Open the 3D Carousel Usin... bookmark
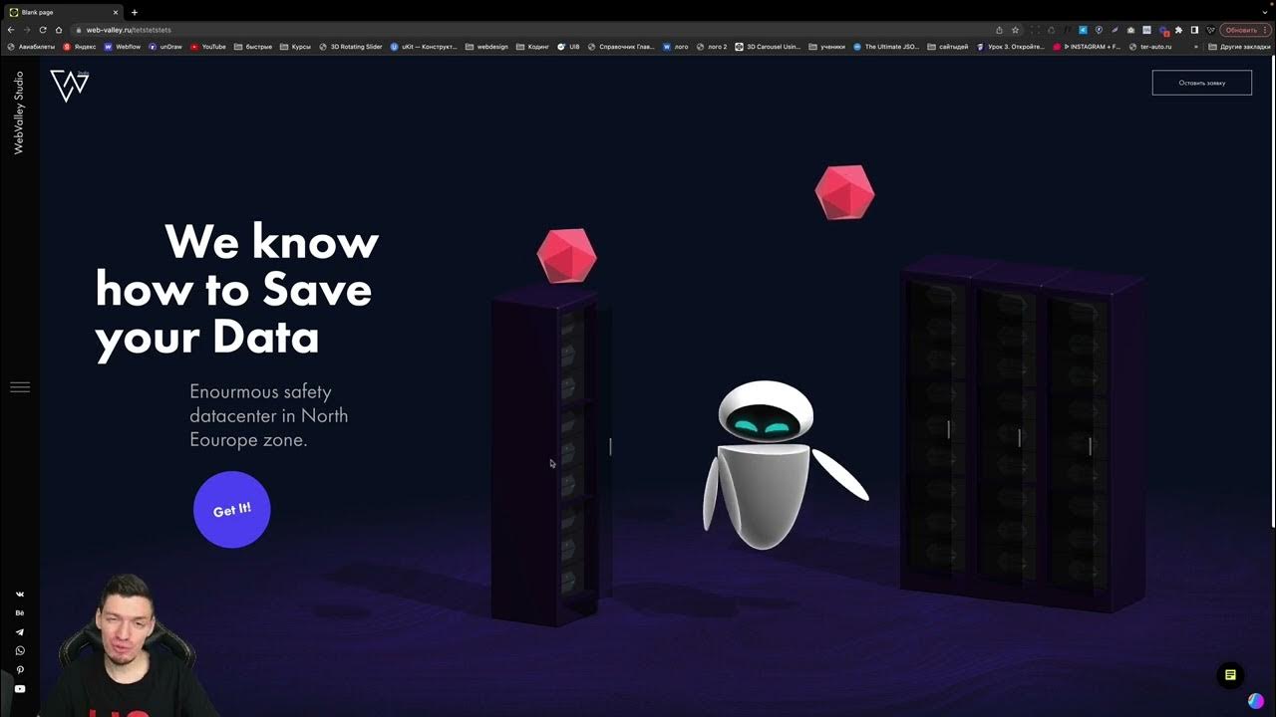The height and width of the screenshot is (717, 1276). [768, 47]
